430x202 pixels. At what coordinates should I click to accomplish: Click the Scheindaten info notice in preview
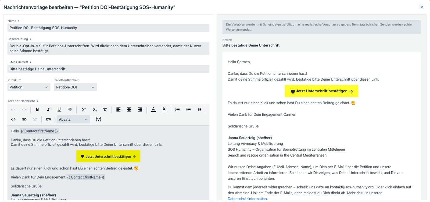[321, 27]
